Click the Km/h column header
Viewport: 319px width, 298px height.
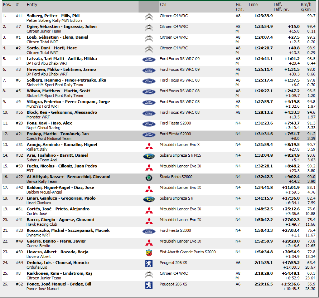[x=306, y=5]
